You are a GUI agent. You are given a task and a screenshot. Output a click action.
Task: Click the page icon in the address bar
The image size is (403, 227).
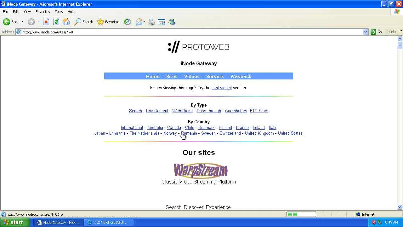click(19, 32)
